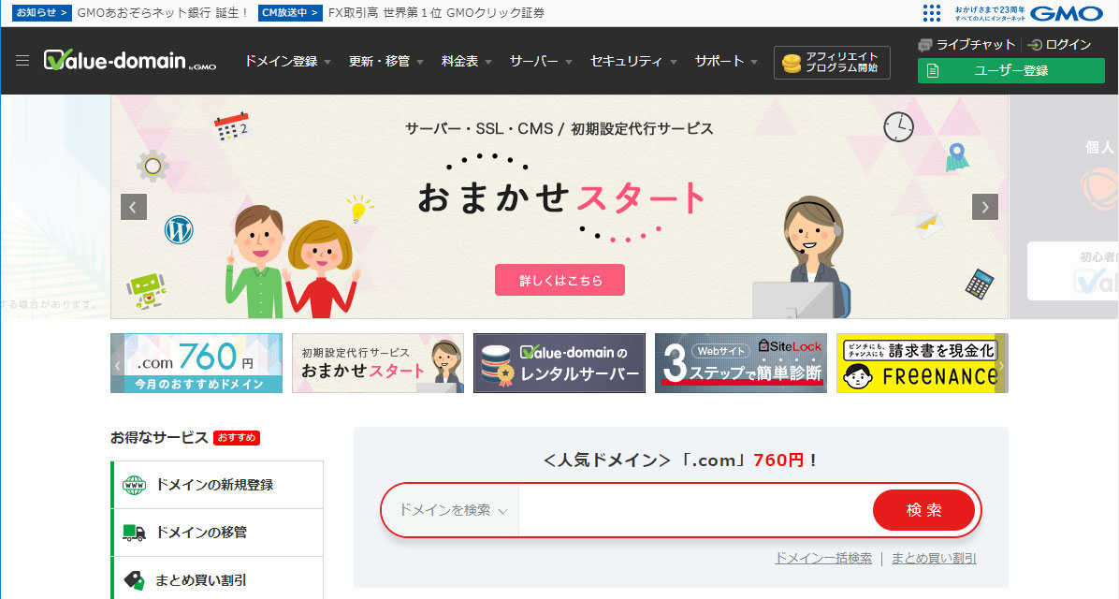Open the おまかせスタート banner thumbnail

(377, 363)
